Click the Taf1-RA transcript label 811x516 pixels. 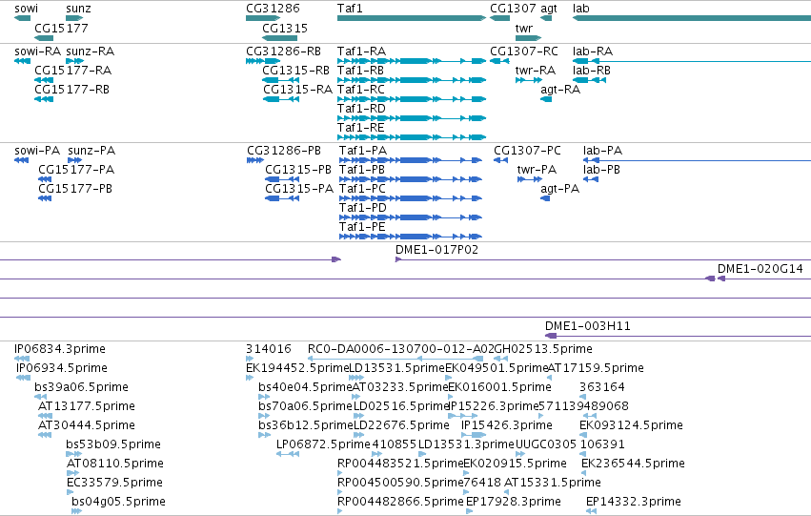361,52
